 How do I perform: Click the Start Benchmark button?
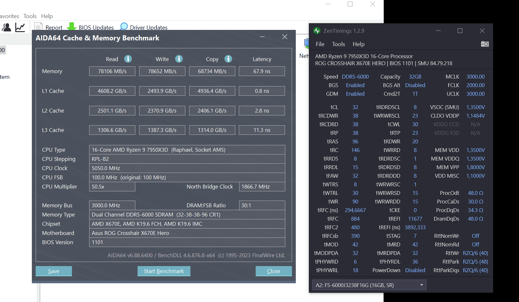(x=164, y=271)
